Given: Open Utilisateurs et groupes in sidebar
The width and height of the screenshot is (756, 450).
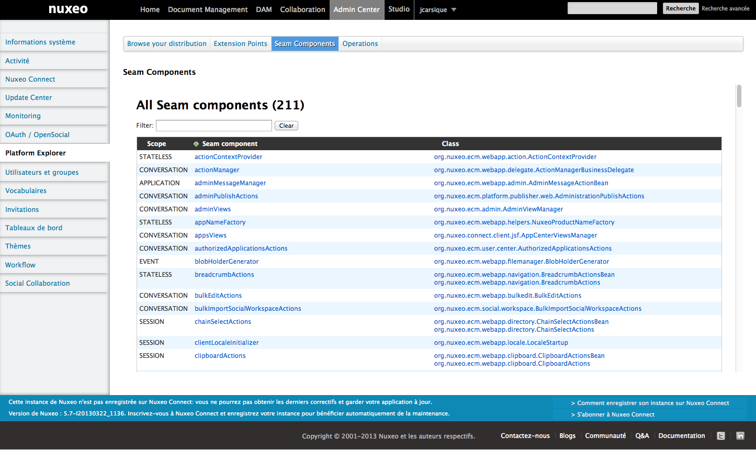Looking at the screenshot, I should [42, 173].
